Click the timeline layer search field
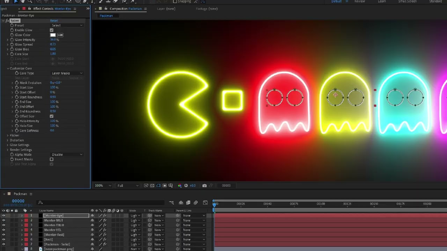447x251 pixels. point(101,203)
